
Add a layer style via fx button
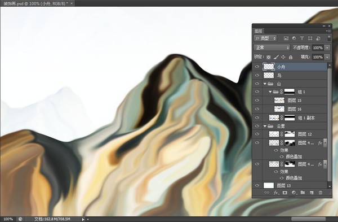[x=276, y=193]
